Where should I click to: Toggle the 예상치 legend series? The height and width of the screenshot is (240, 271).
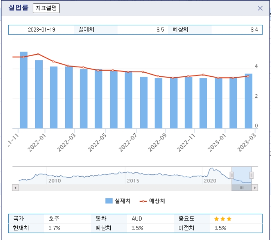point(152,201)
